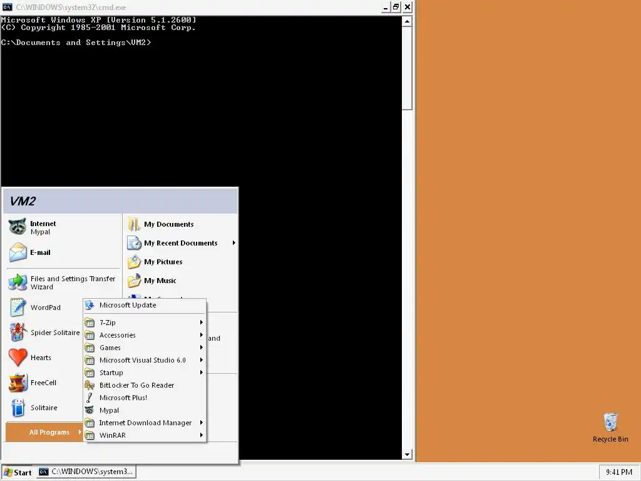Open the WordPad notepad icon
Viewport: 641px width, 481px height.
tap(18, 307)
